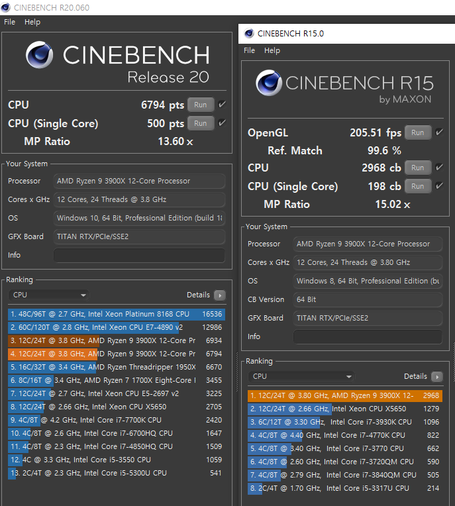
Task: Select R20 Xeon X5650 row scoring 2705
Action: (117, 407)
